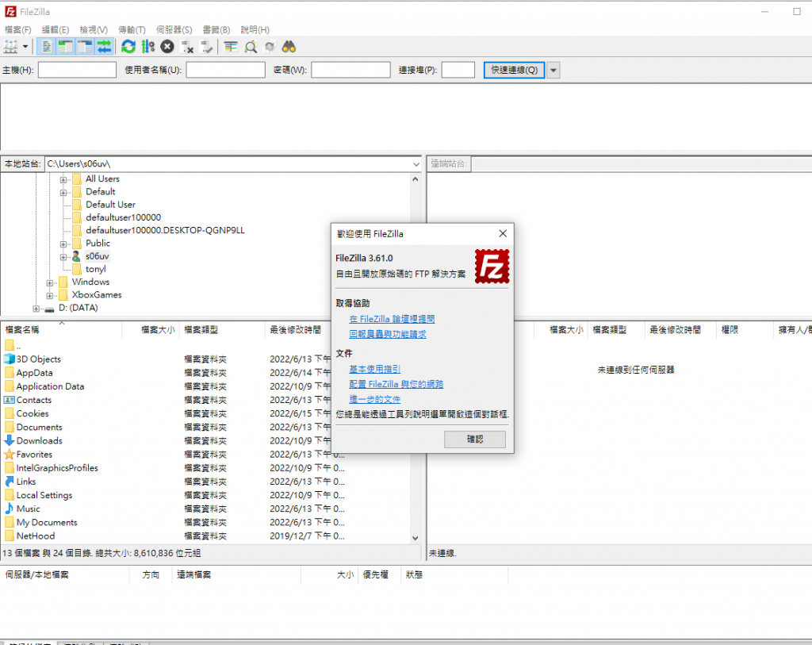Focus the 密碼(W) password field
The height and width of the screenshot is (645, 812).
click(350, 70)
